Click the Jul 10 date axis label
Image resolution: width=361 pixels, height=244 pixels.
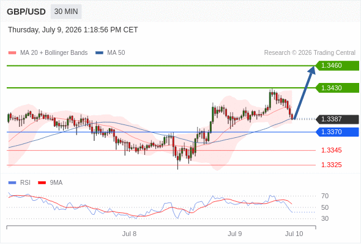click(294, 234)
